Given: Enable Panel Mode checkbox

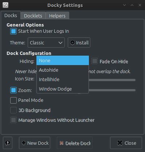Looking at the screenshot, I should tap(13, 100).
